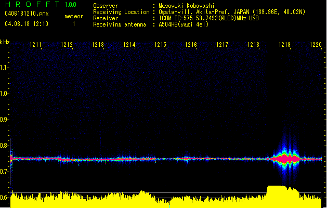Click the 1217 time axis marker
327x208 pixels.
(x=222, y=45)
